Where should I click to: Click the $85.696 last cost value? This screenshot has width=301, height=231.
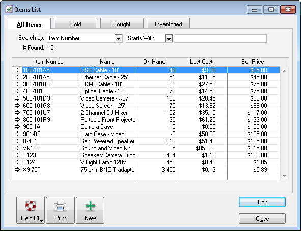[x=206, y=148]
